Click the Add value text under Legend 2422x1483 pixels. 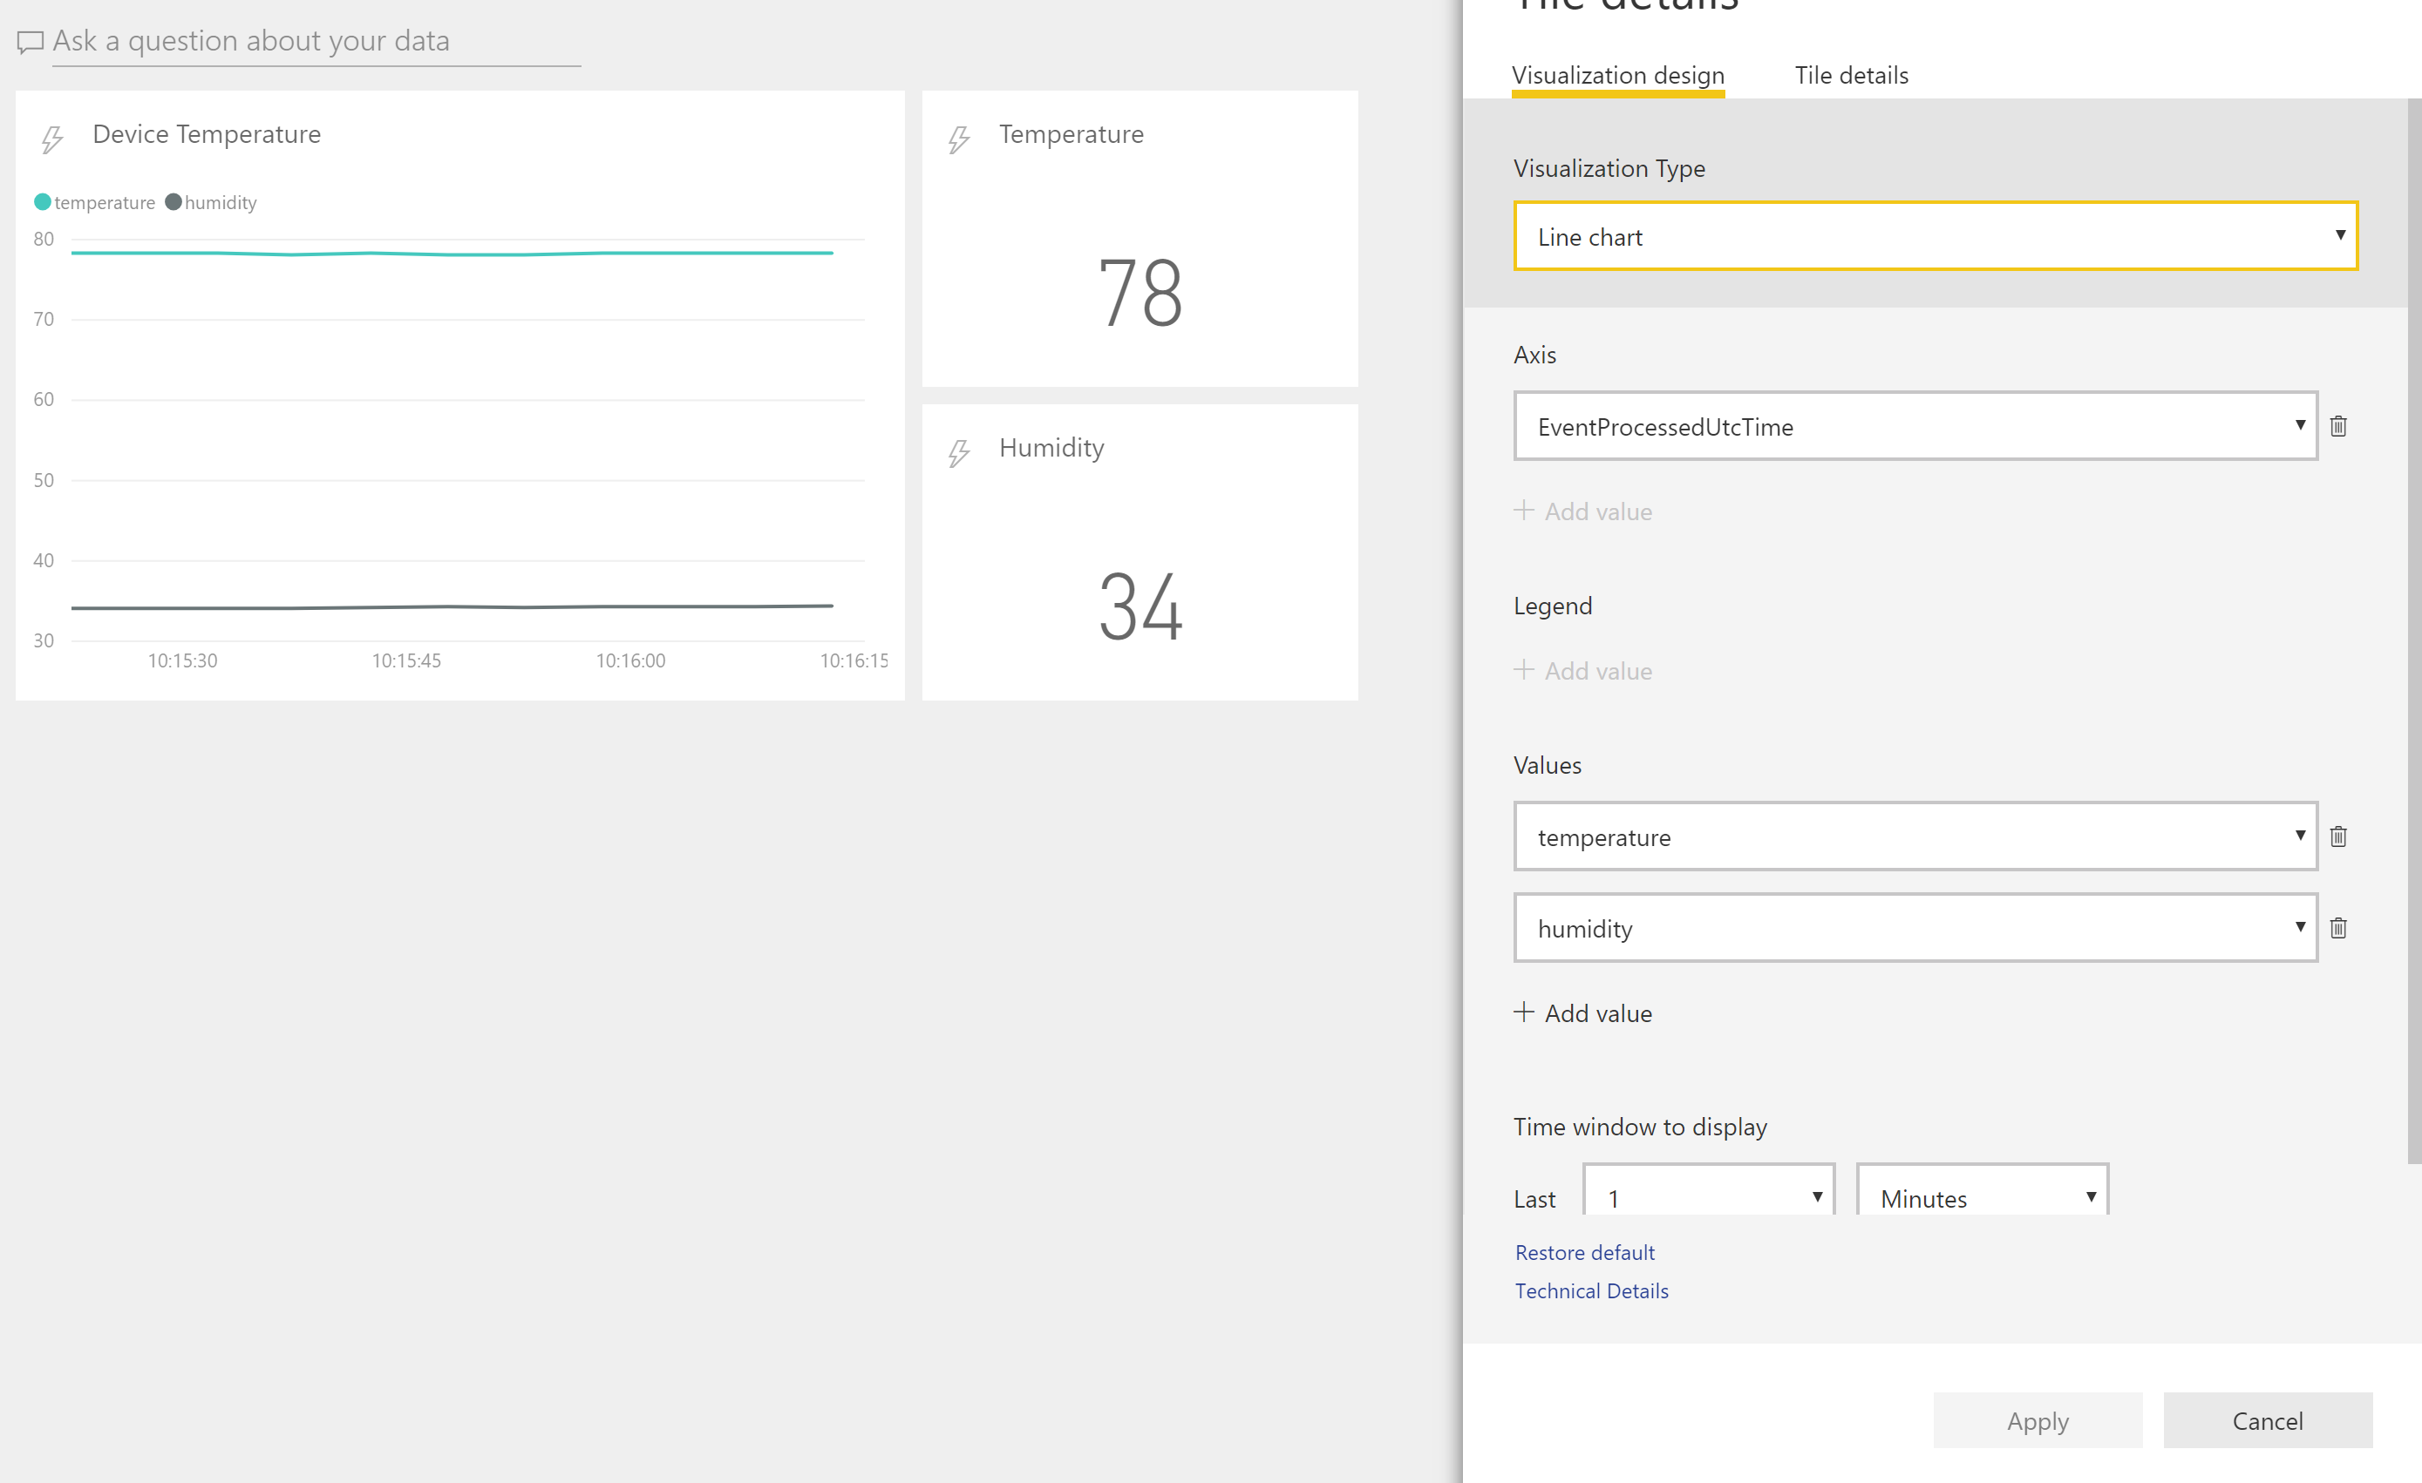pyautogui.click(x=1598, y=671)
